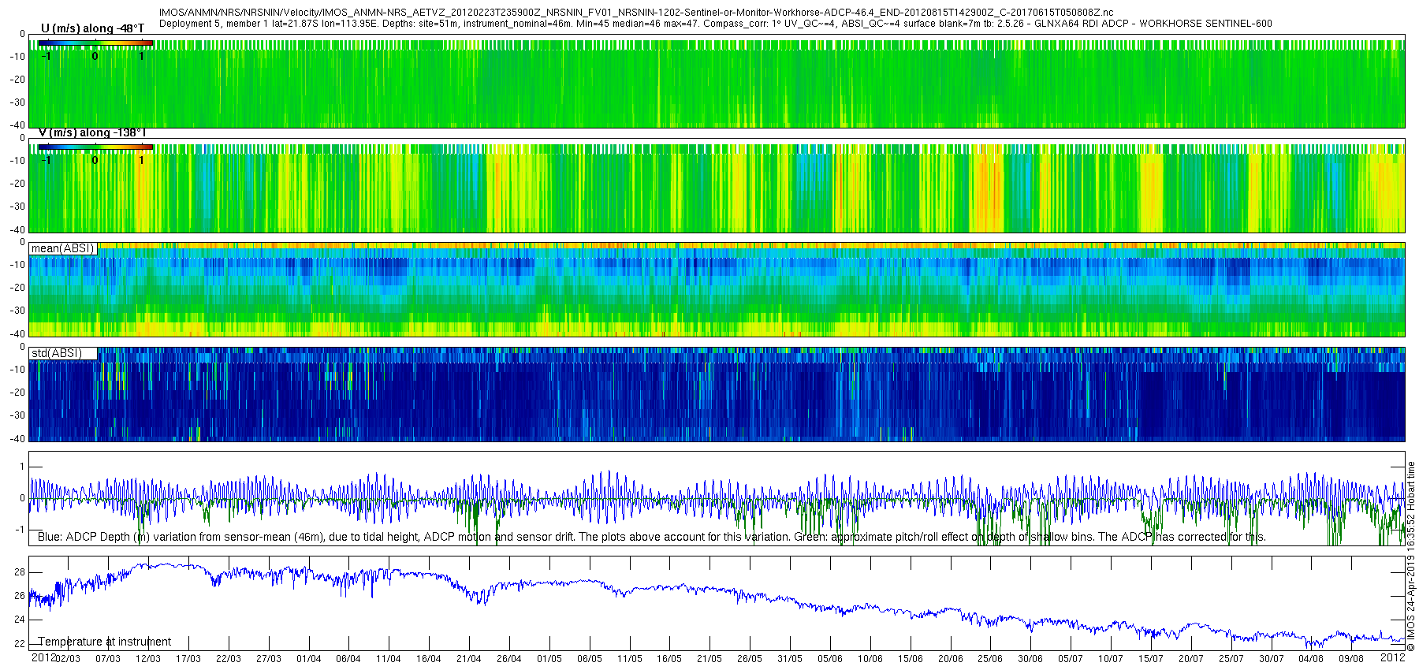Screen dimensions: 1419x670
Task: Click the blue ADCP Depth variation caption
Action: pos(651,537)
